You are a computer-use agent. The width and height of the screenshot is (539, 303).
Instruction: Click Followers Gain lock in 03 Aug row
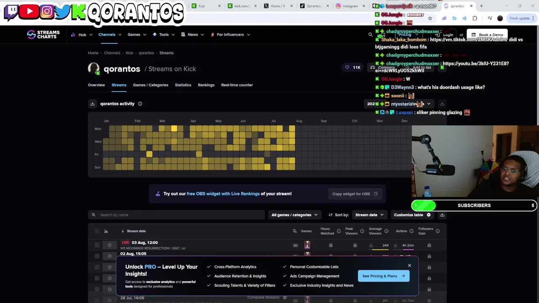pyautogui.click(x=429, y=245)
